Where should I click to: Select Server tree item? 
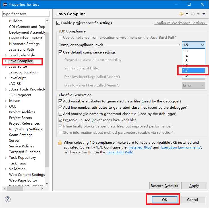pyautogui.click(x=15, y=141)
